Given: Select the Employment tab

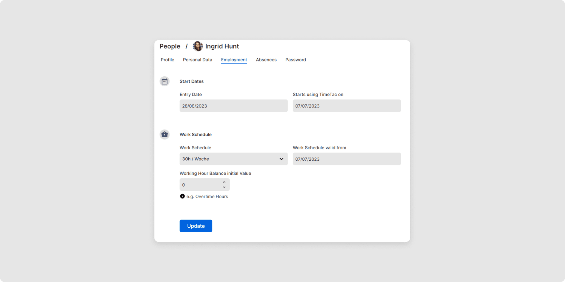Looking at the screenshot, I should 234,60.
